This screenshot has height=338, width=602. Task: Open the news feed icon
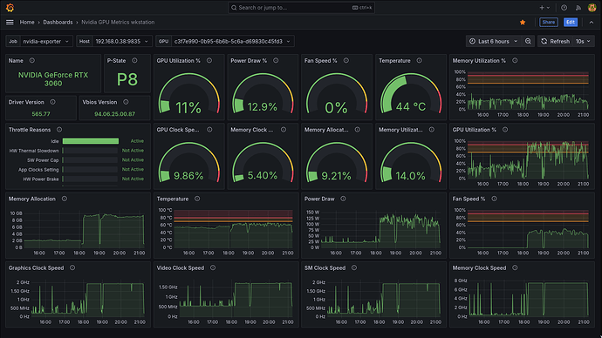(x=578, y=8)
